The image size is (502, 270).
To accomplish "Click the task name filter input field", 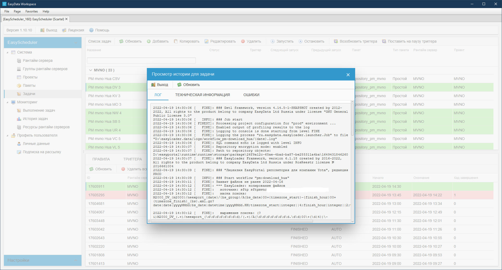I will (141, 60).
